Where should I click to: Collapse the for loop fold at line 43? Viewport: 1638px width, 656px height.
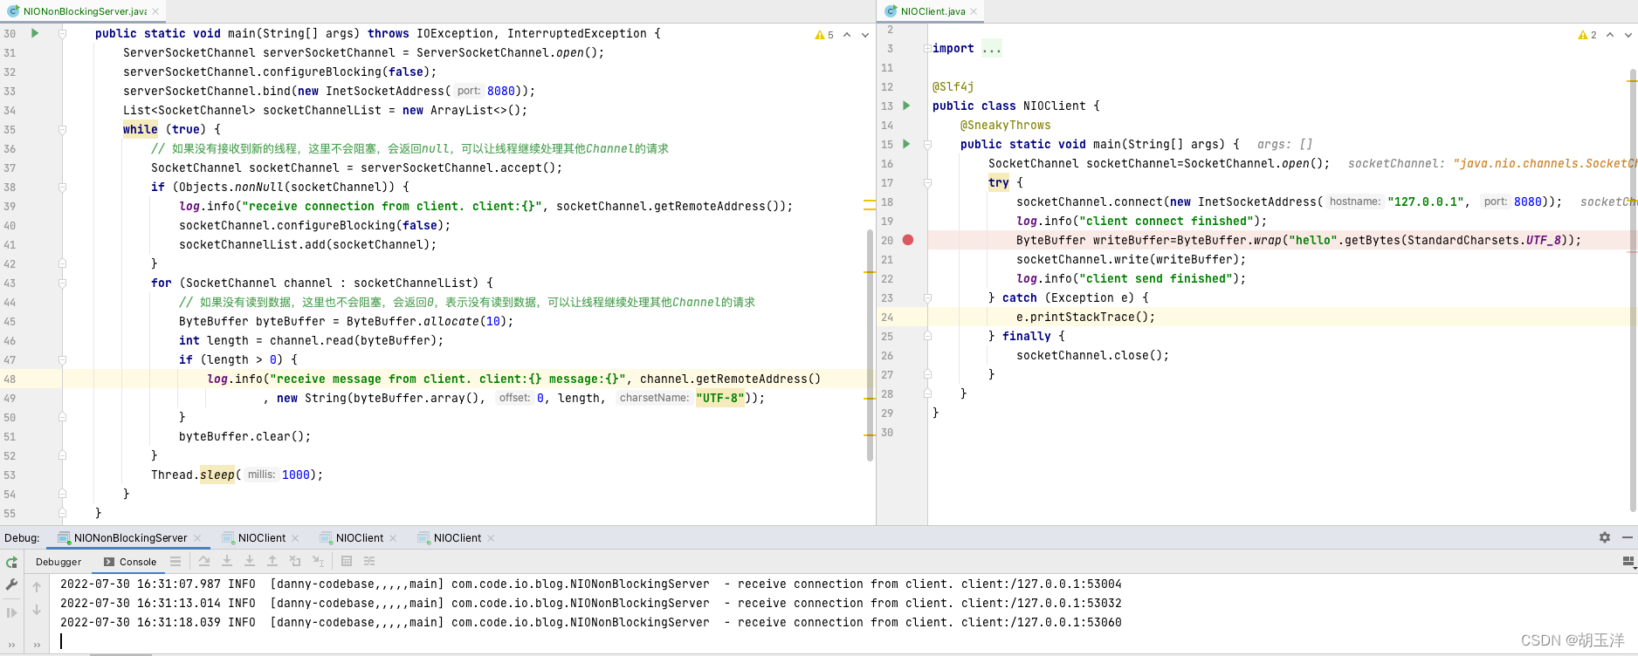[x=62, y=283]
